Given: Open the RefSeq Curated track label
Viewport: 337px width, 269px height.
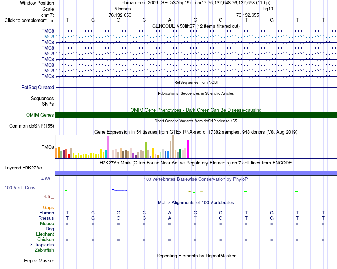Looking at the screenshot, I should pyautogui.click(x=38, y=88).
